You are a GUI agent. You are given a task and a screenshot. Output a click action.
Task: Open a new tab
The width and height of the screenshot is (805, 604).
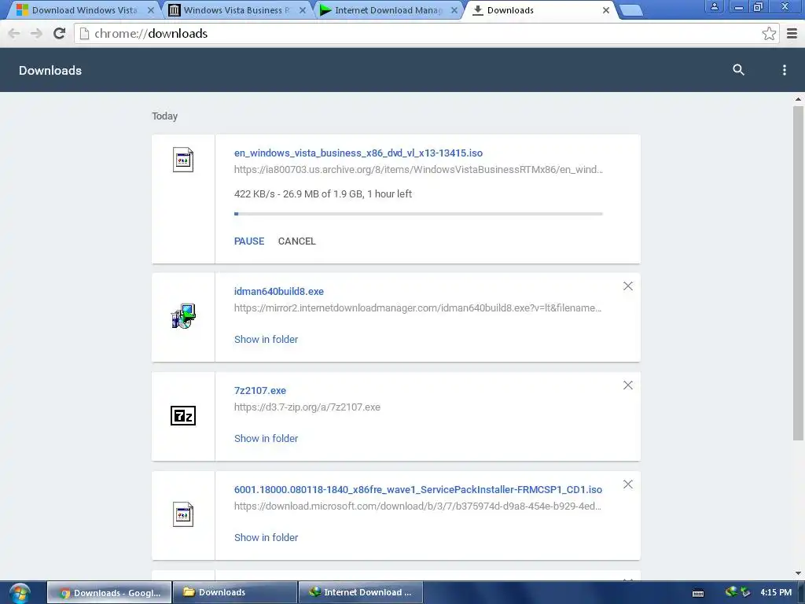click(630, 10)
